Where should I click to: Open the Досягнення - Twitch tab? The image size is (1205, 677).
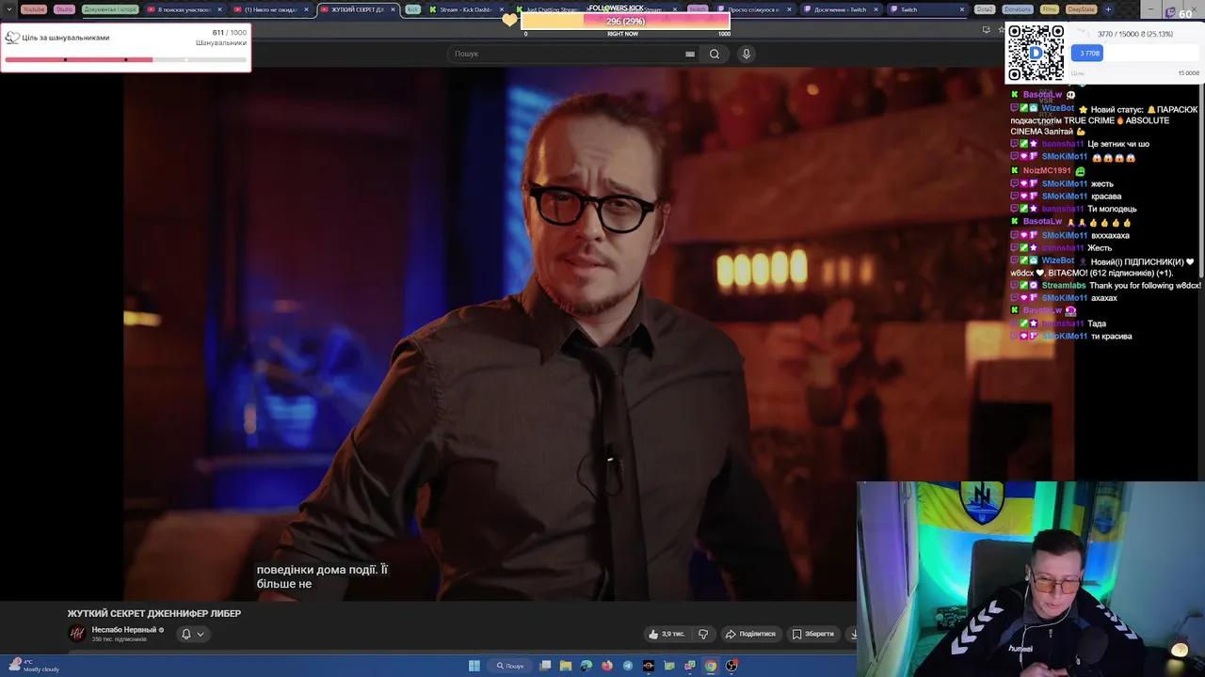tap(841, 9)
